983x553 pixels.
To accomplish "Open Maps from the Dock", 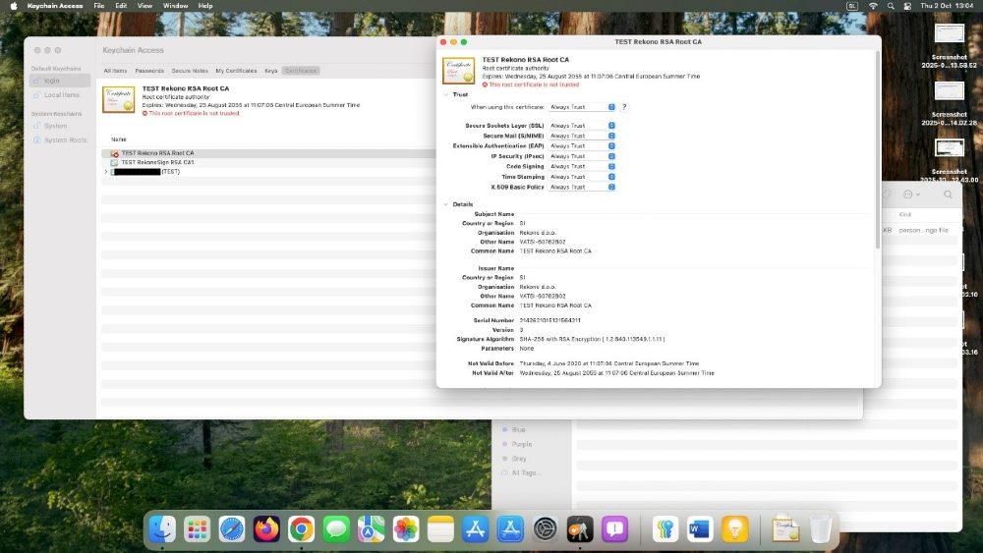I will click(372, 529).
